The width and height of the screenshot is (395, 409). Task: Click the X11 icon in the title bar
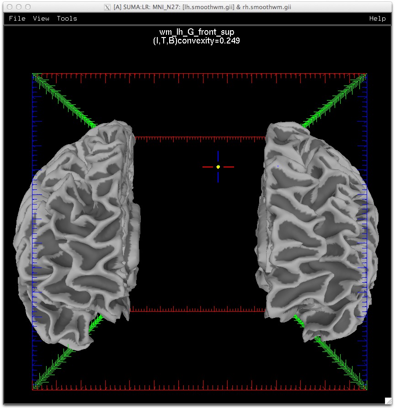(x=107, y=7)
